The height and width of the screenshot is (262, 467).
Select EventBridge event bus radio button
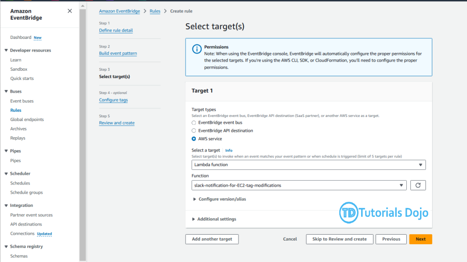[x=194, y=123]
